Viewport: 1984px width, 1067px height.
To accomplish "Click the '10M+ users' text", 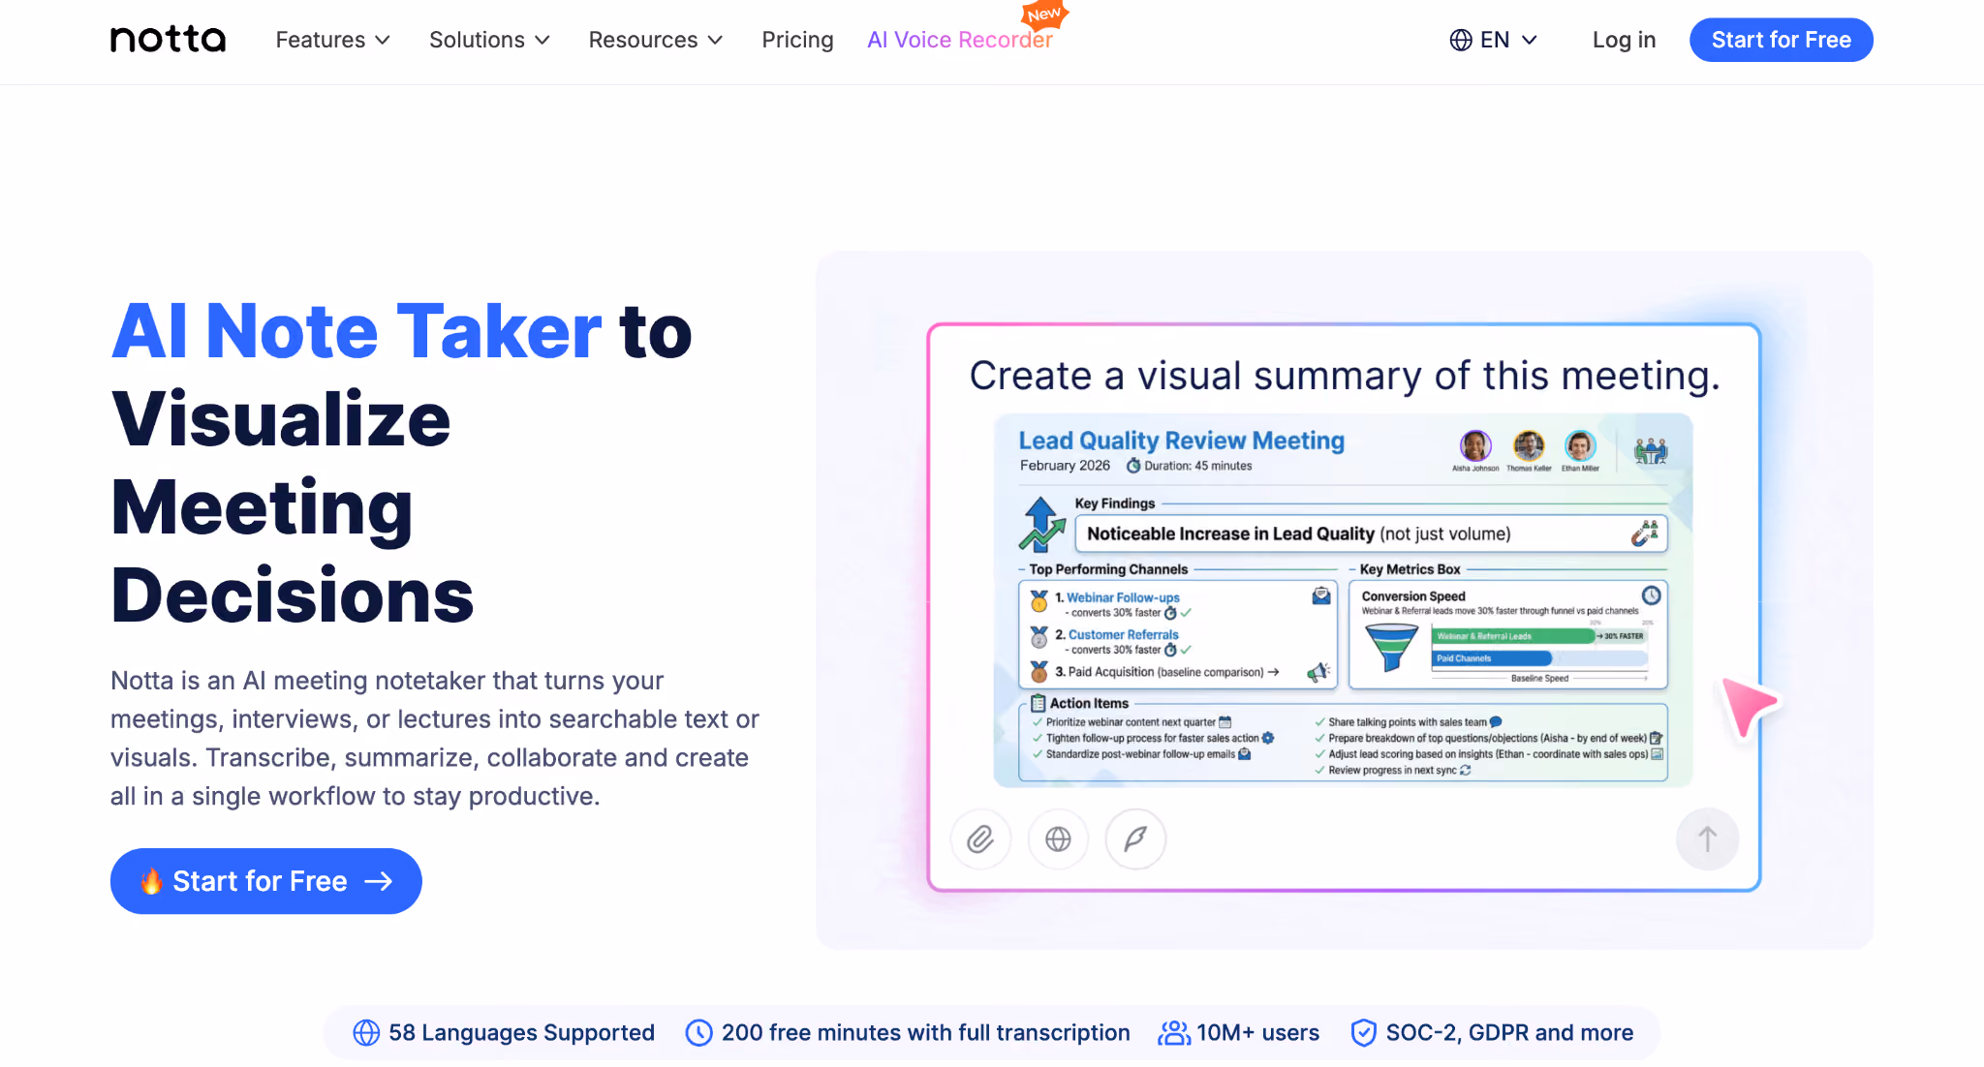I will coord(1257,1033).
